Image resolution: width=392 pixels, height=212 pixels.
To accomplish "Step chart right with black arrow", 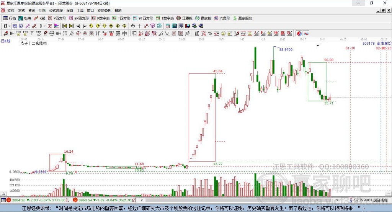I will coord(85,26).
